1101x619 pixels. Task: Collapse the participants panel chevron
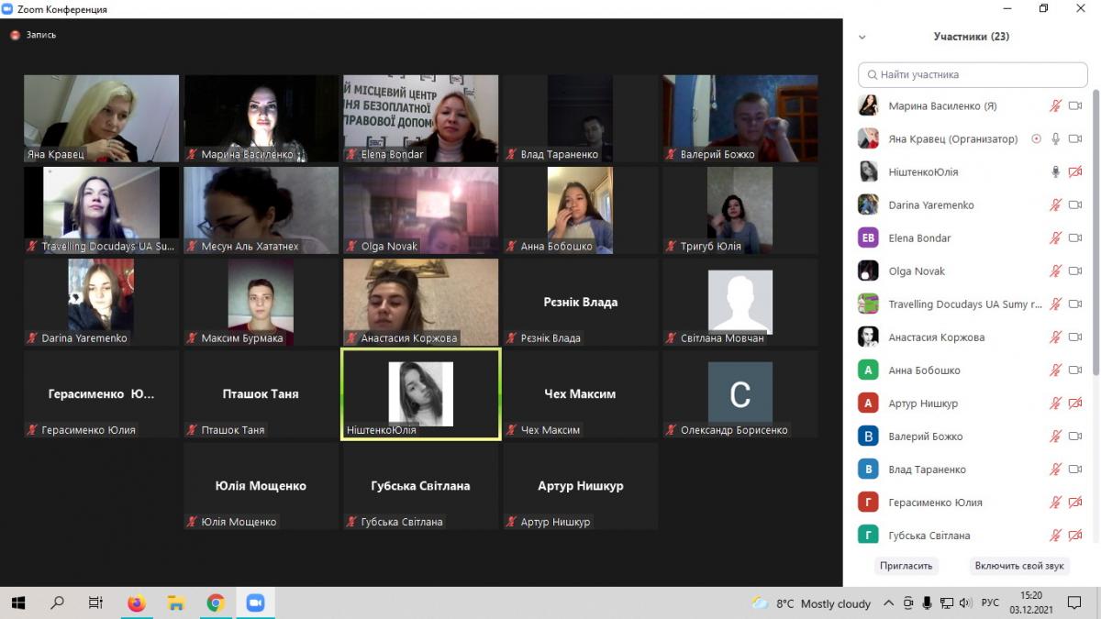pyautogui.click(x=862, y=38)
